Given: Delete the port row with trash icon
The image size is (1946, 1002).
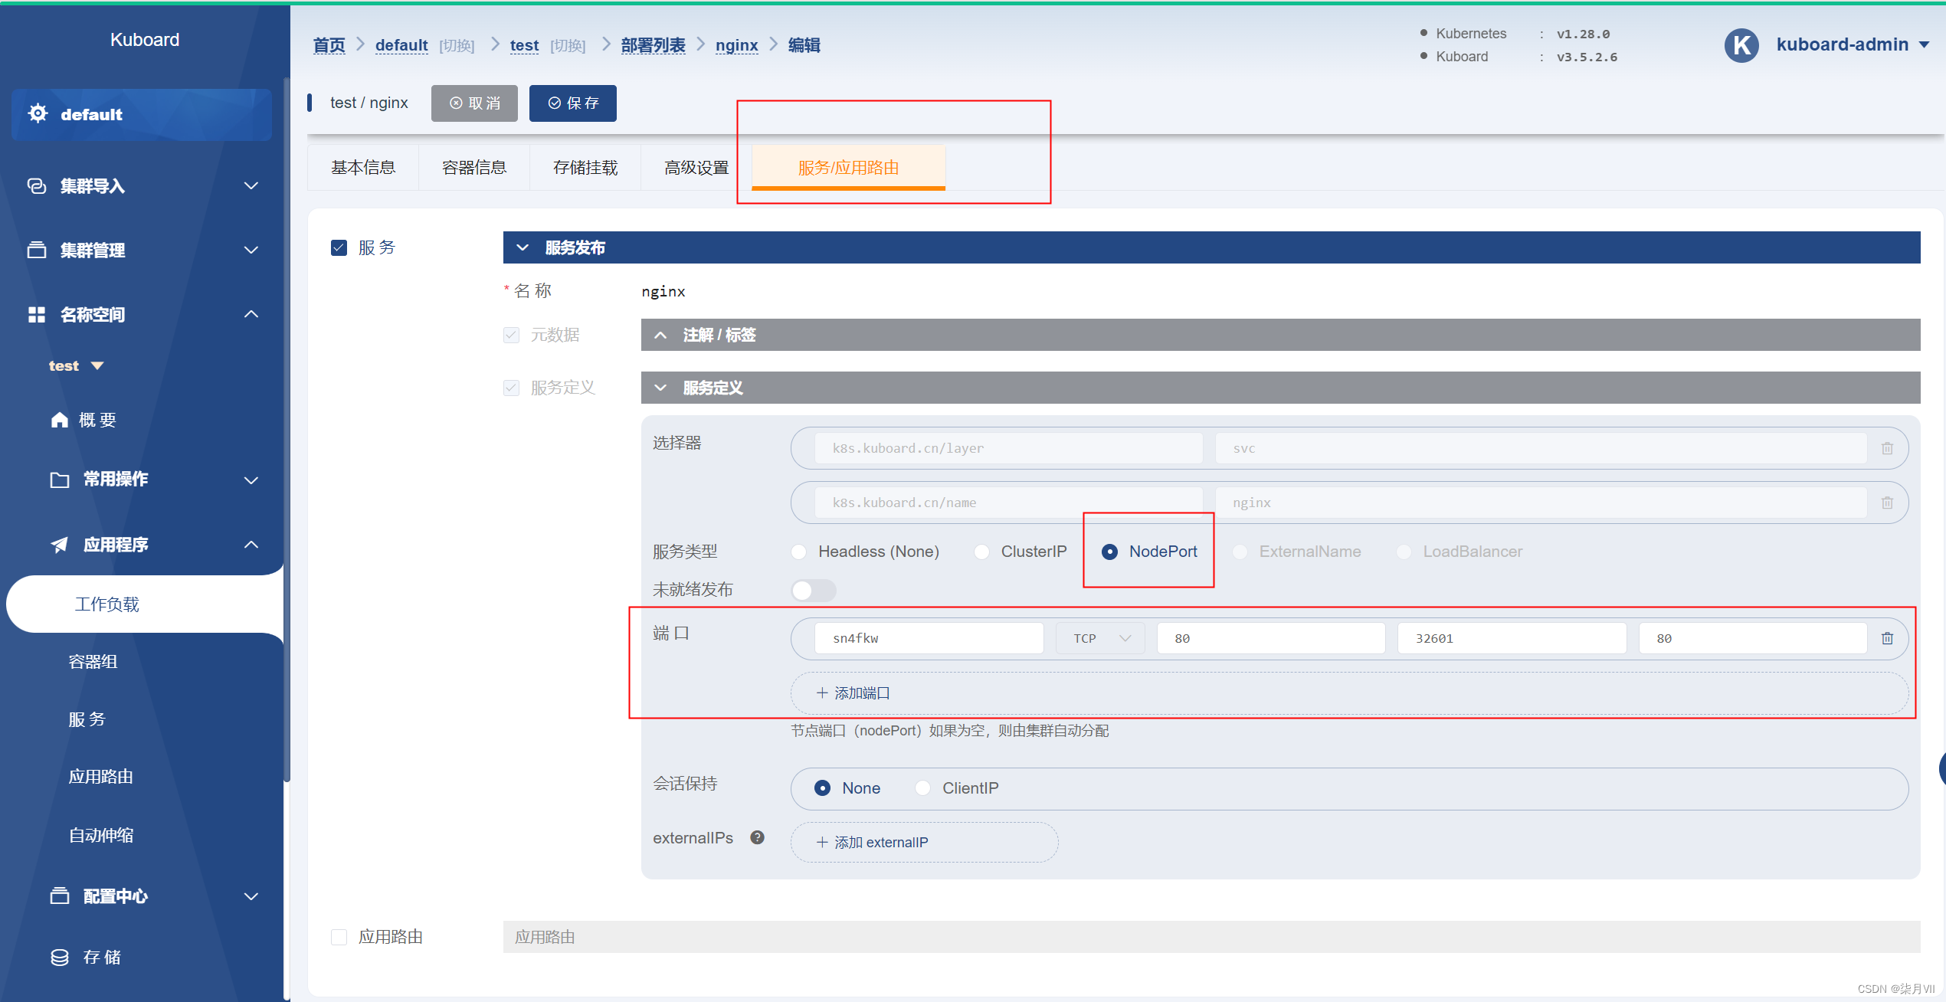Looking at the screenshot, I should click(x=1887, y=638).
